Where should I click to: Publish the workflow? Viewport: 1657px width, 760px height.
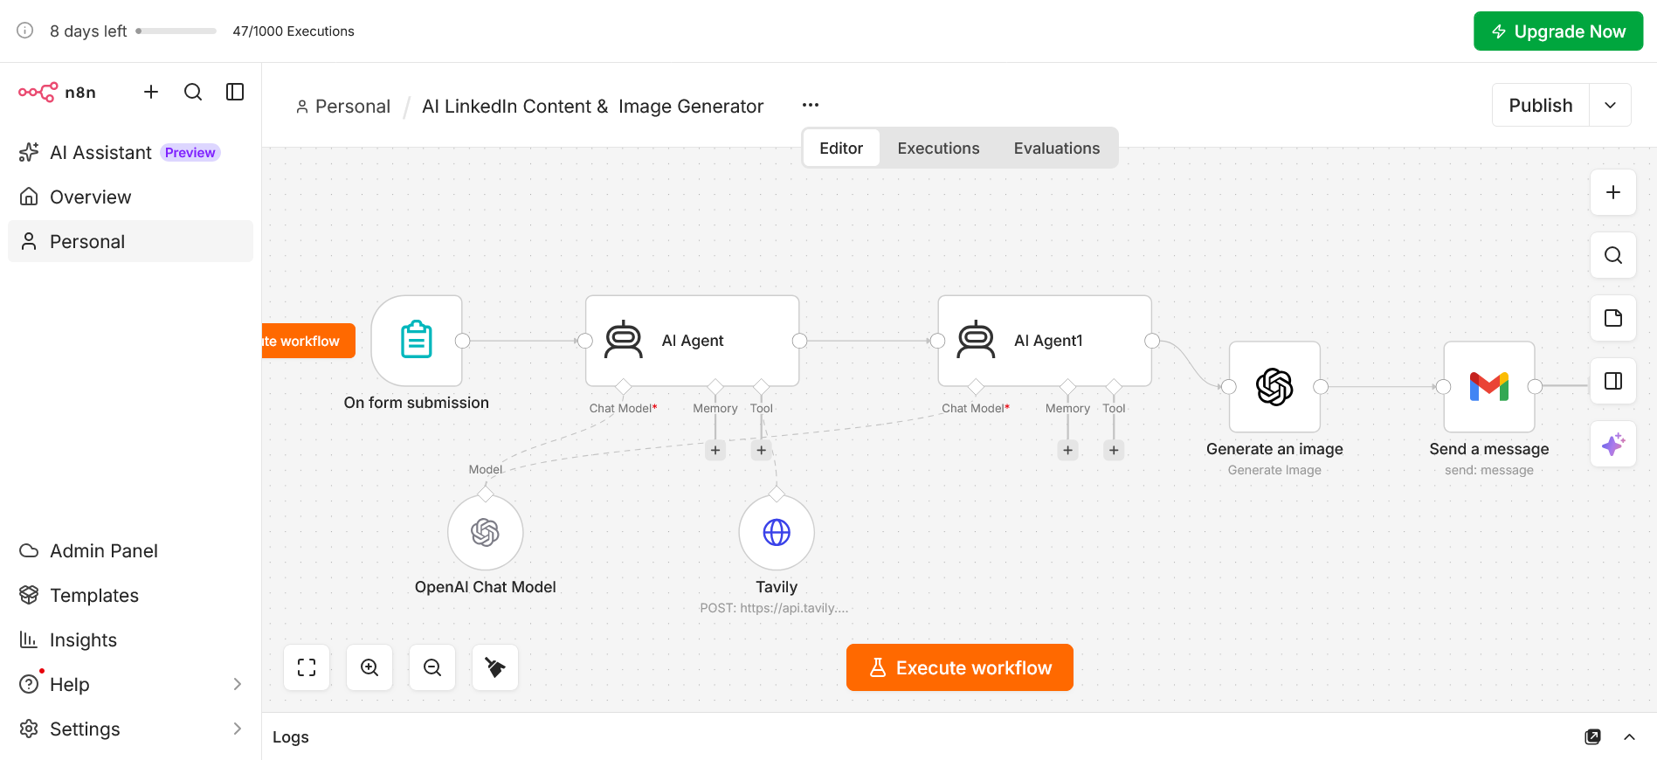pos(1541,105)
